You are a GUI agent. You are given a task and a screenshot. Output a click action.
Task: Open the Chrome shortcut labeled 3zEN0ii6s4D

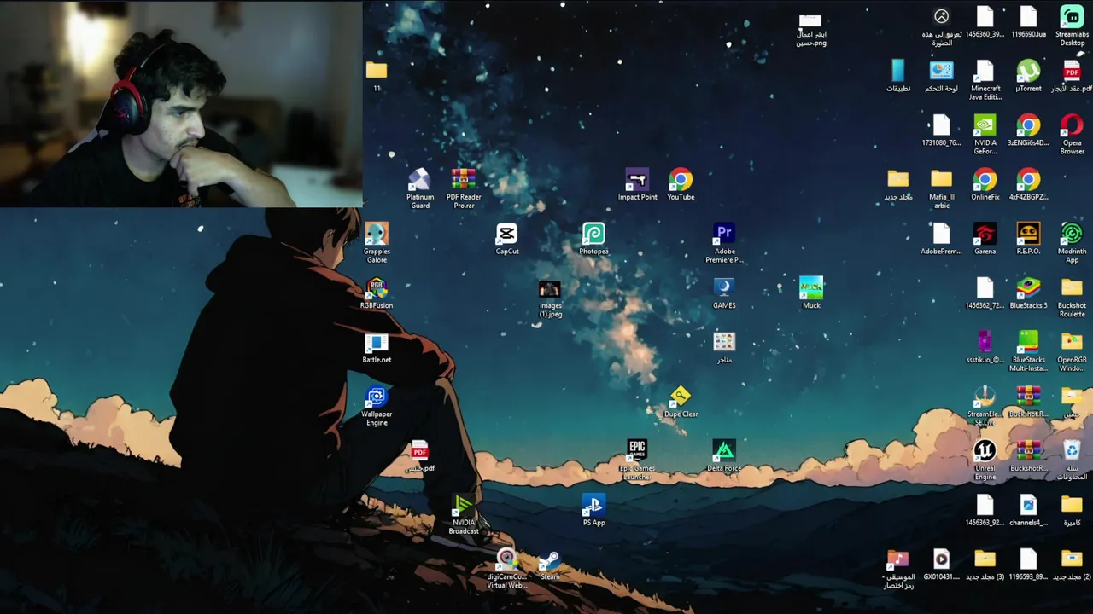1028,130
